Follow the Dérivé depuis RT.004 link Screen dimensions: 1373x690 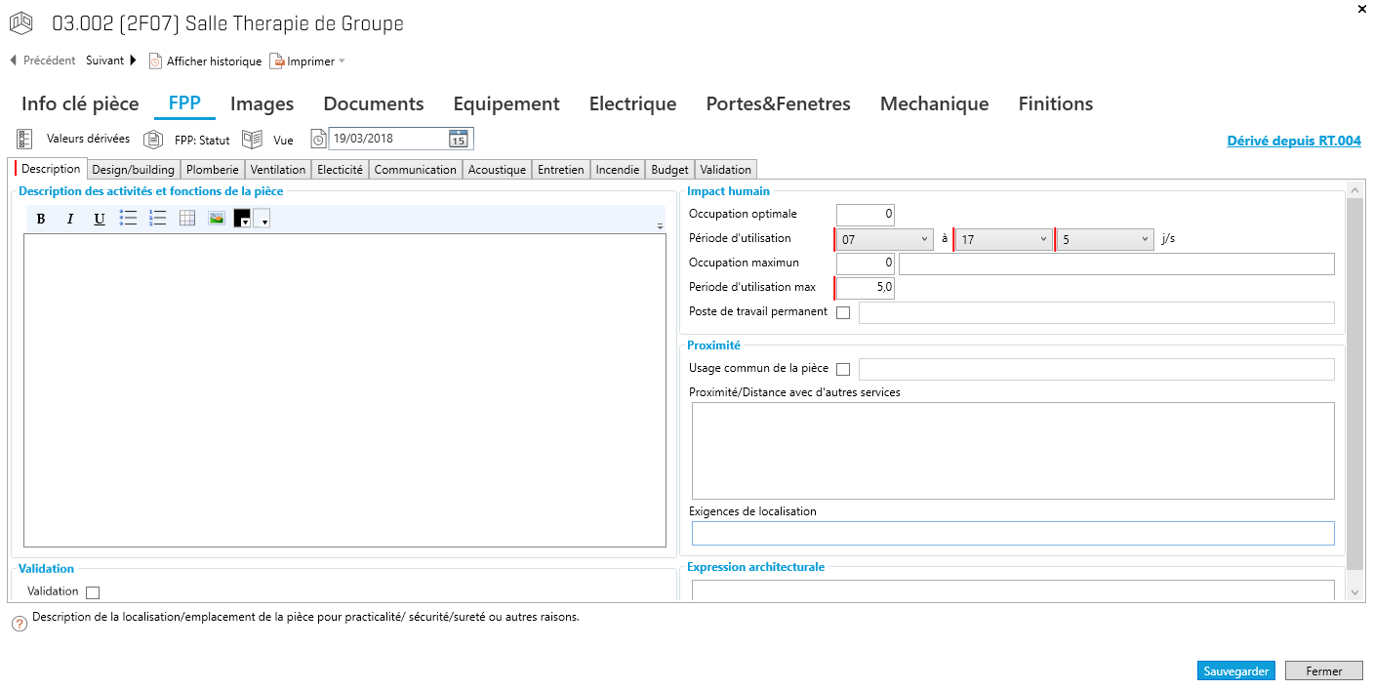click(1293, 142)
